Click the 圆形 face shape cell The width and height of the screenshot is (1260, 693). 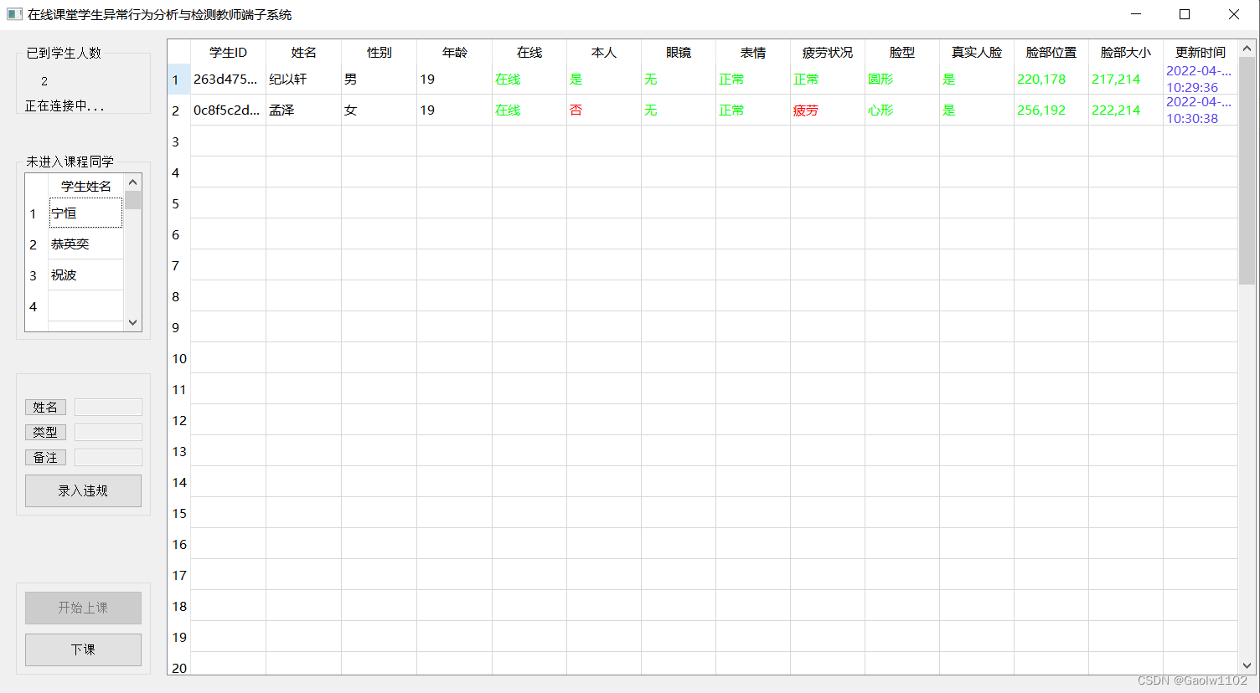coord(902,80)
